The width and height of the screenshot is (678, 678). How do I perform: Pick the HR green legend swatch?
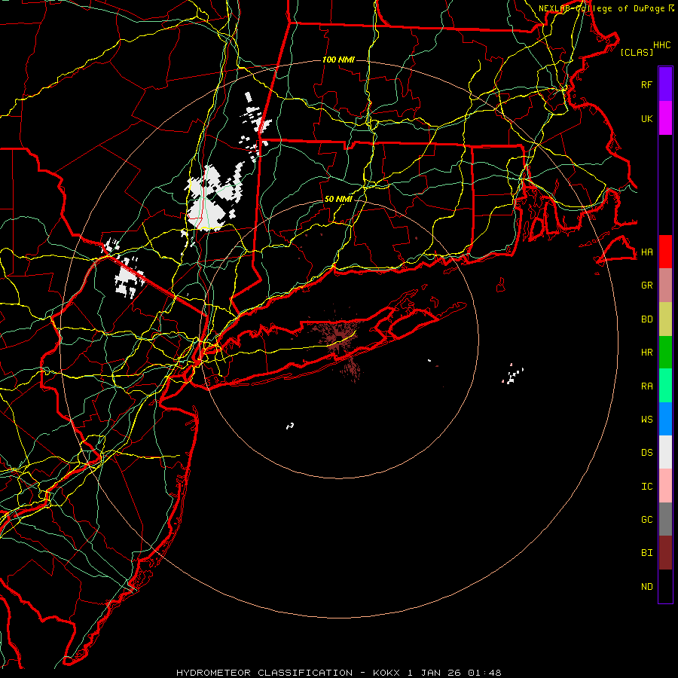[x=665, y=353]
